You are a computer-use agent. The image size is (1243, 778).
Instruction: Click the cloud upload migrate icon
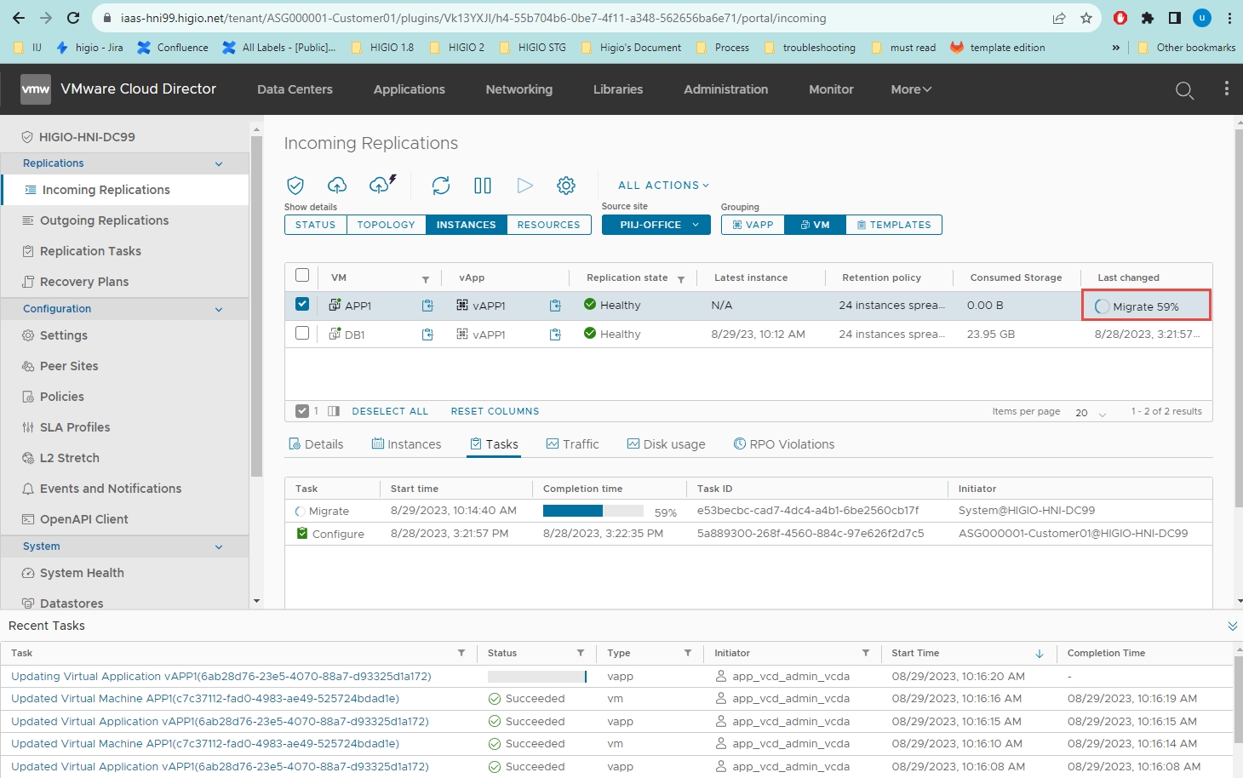(x=337, y=186)
